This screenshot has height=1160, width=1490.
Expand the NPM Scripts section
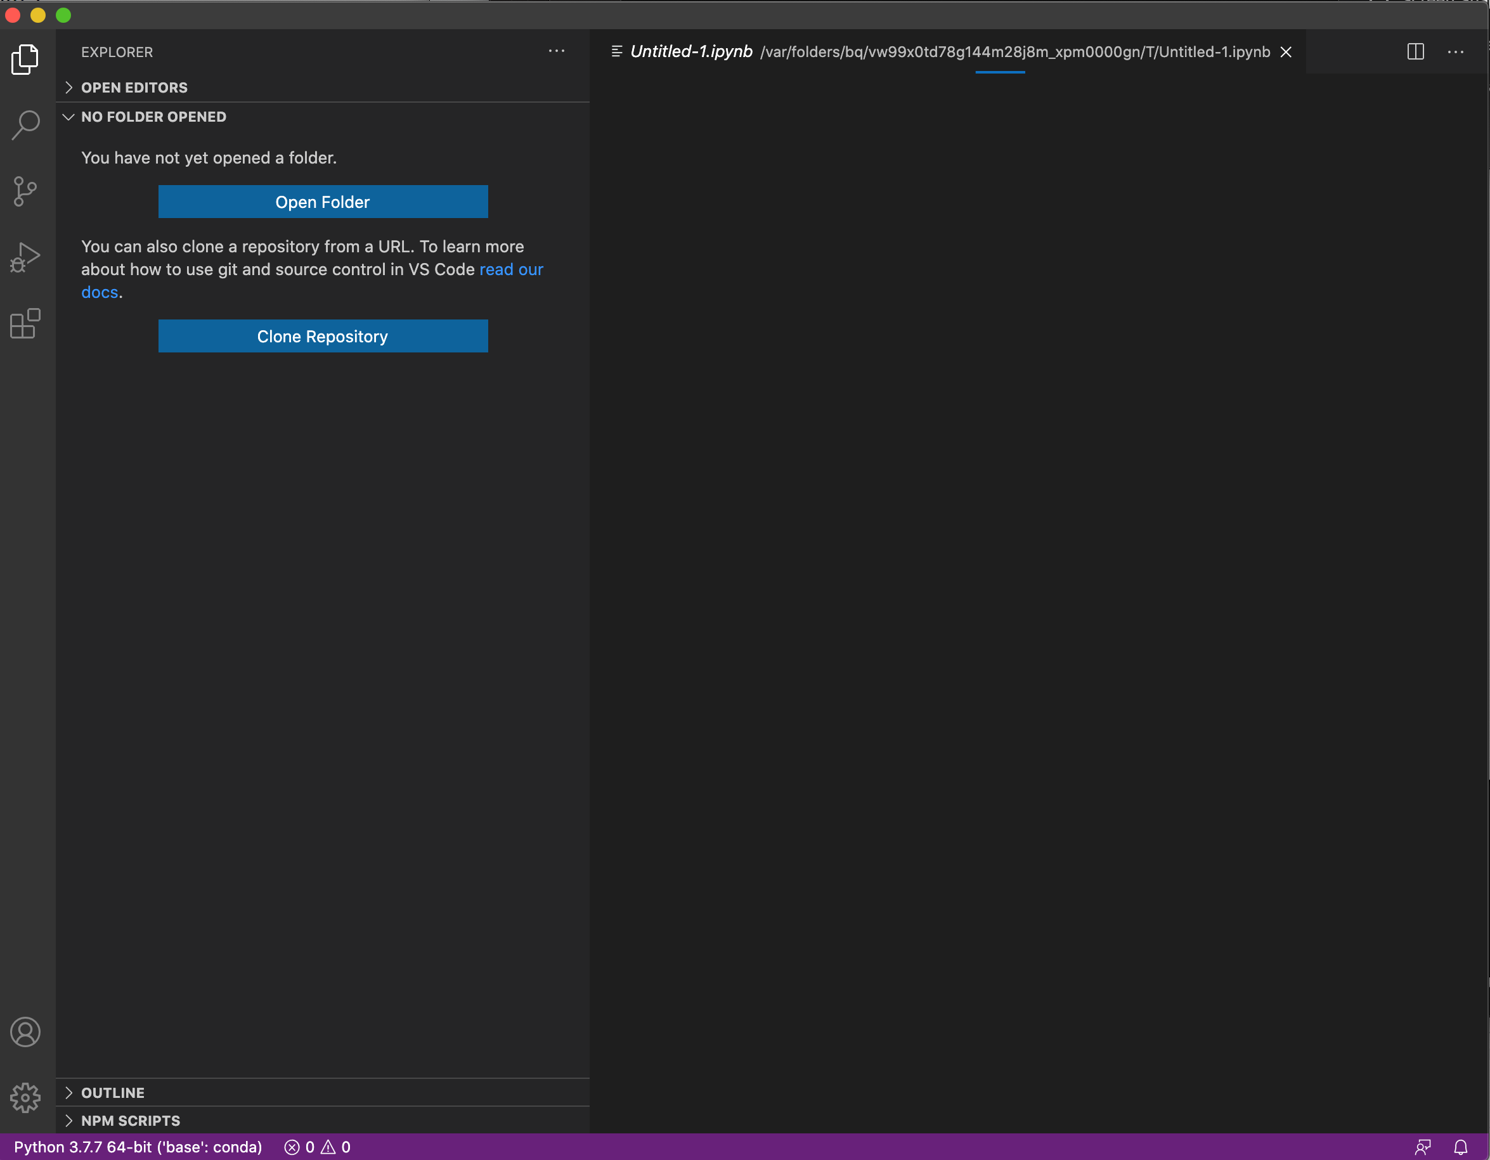click(x=323, y=1121)
